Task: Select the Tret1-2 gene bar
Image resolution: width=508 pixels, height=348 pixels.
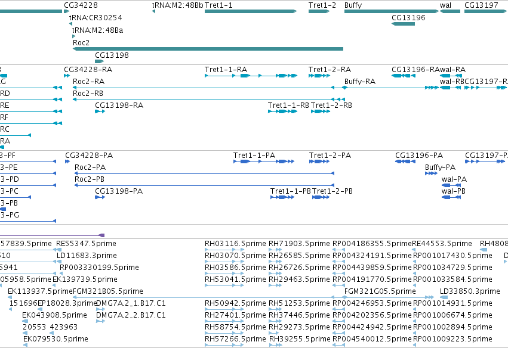Action: (319, 11)
